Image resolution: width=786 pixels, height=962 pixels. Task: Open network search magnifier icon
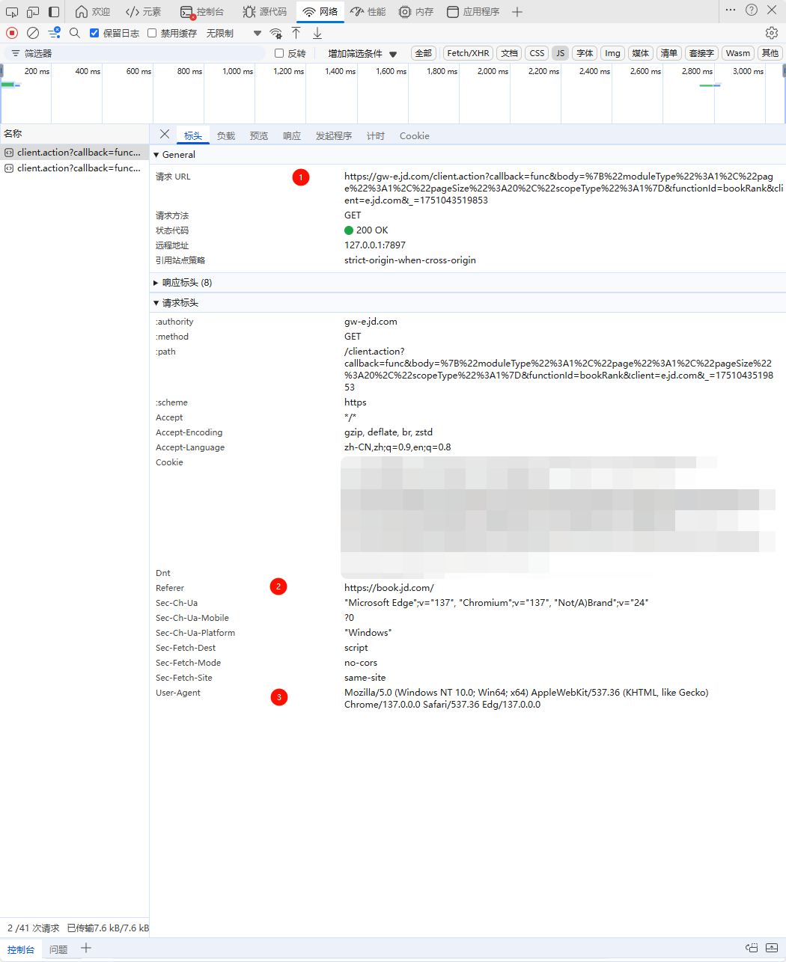coord(75,33)
